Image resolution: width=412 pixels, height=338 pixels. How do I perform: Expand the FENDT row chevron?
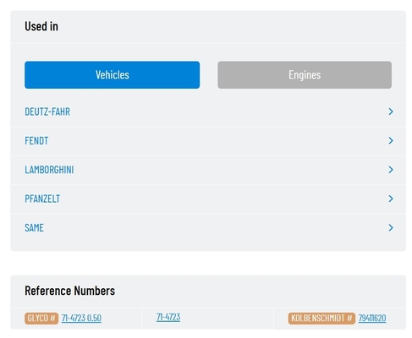pos(391,140)
